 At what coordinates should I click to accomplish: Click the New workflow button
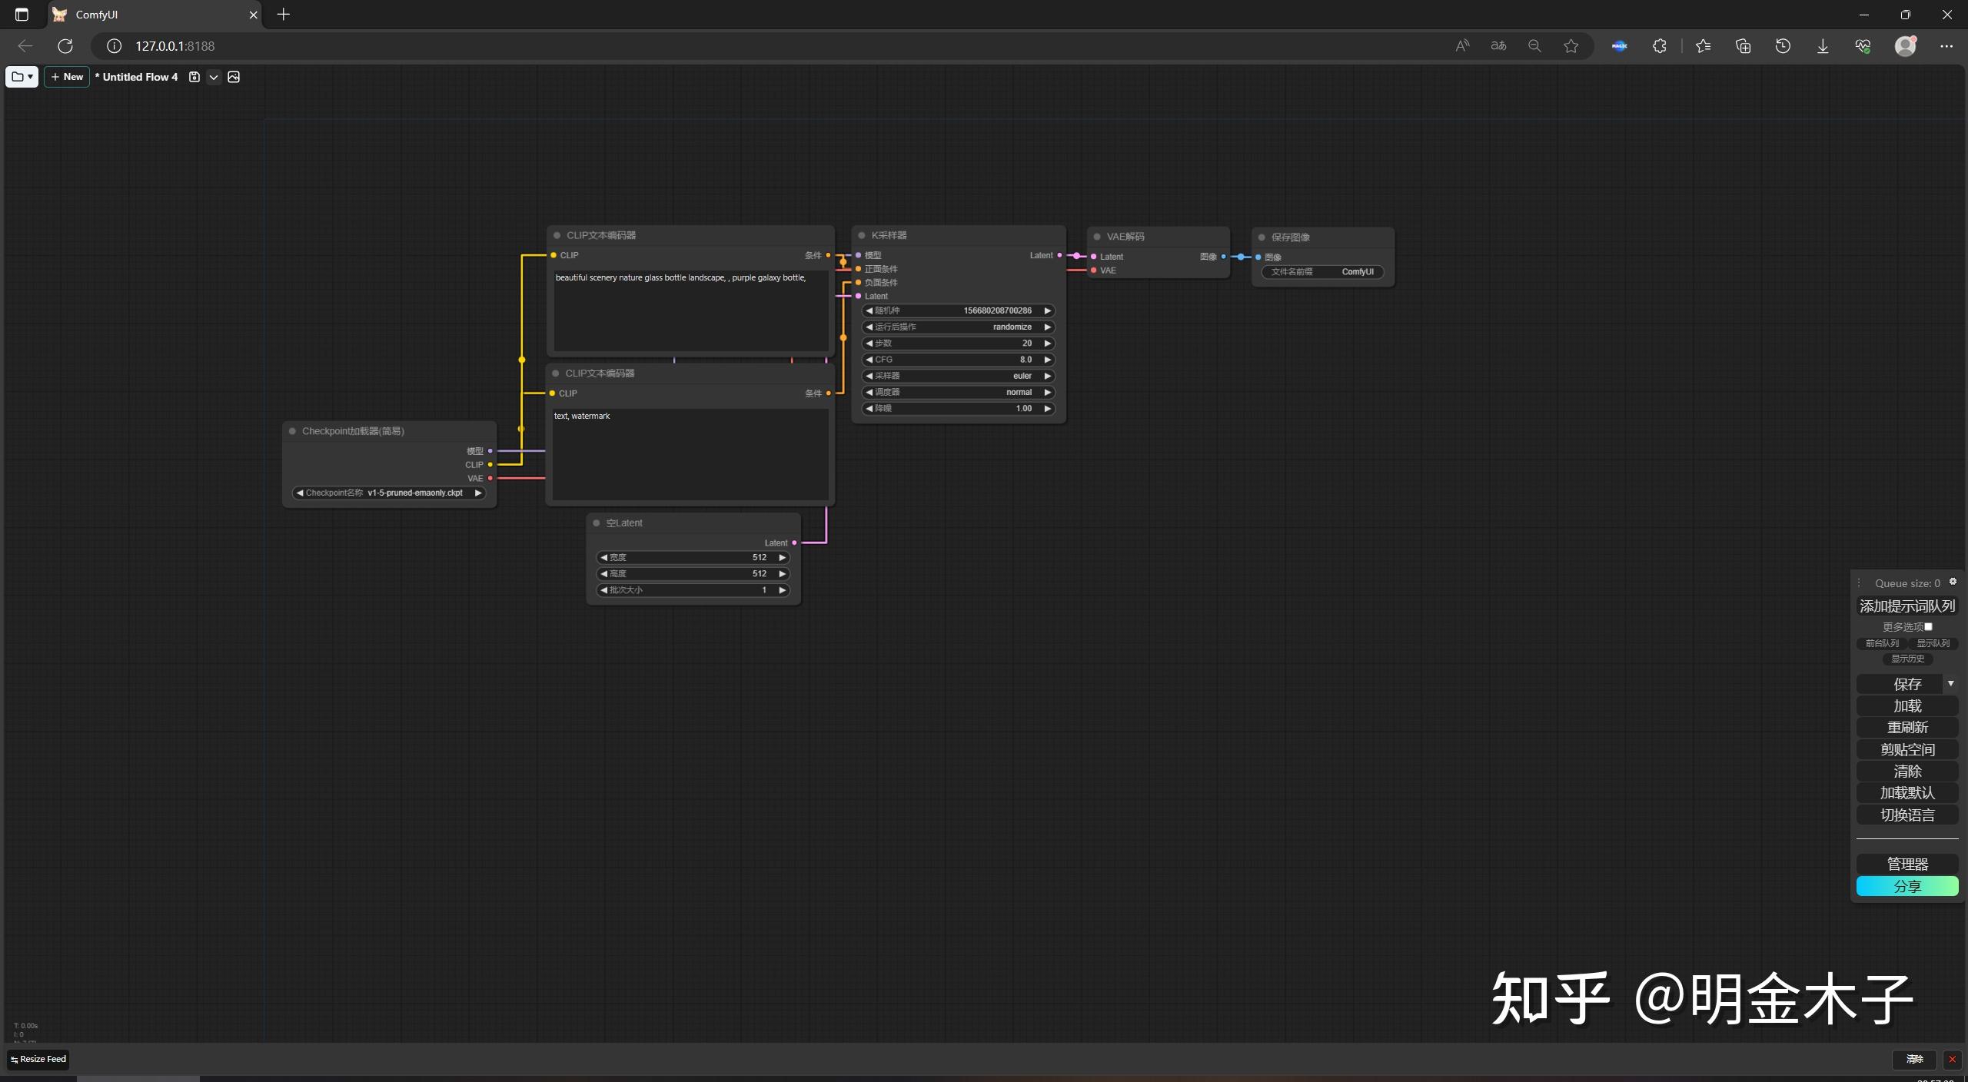pos(67,77)
